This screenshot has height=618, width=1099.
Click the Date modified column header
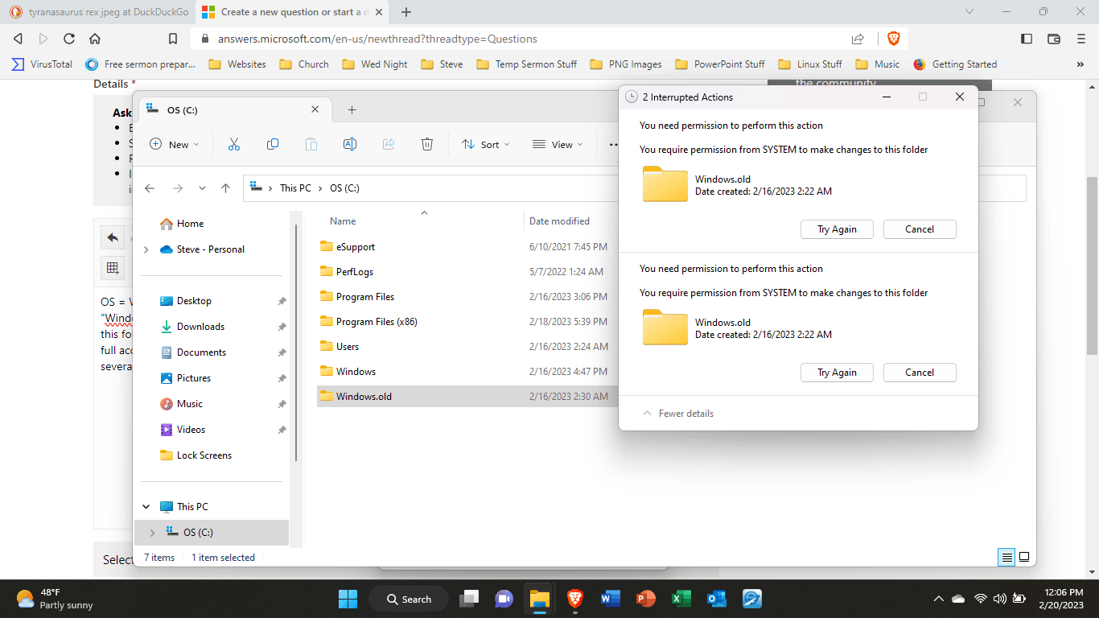tap(559, 221)
